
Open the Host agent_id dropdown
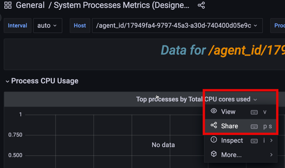(177, 25)
